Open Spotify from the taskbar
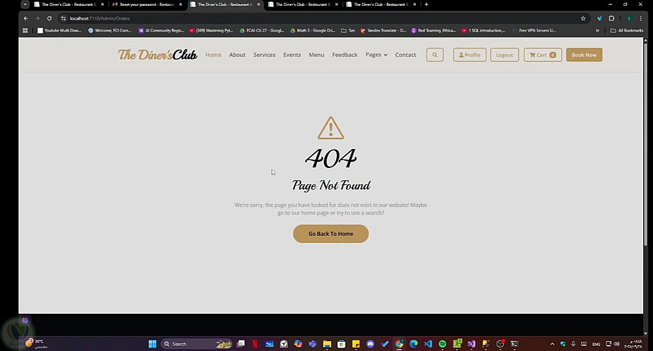Image resolution: width=653 pixels, height=351 pixels. pos(442,344)
